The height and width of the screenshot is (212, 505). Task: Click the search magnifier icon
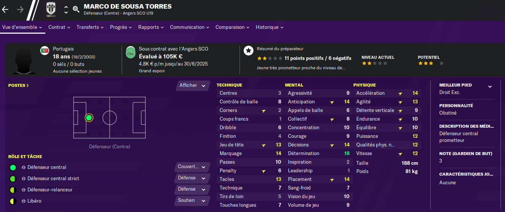pyautogui.click(x=76, y=9)
